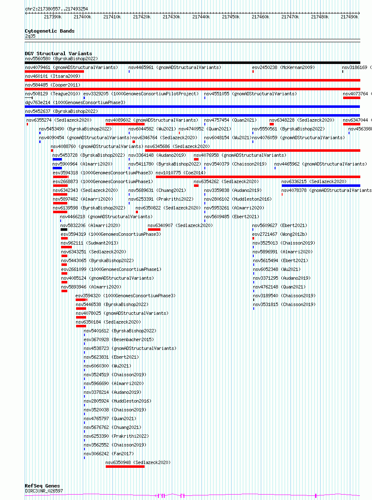Screen dimensions: 372x500
Task: Click the nsv4757454 (Quan2021) label
Action: pyautogui.click(x=230, y=120)
